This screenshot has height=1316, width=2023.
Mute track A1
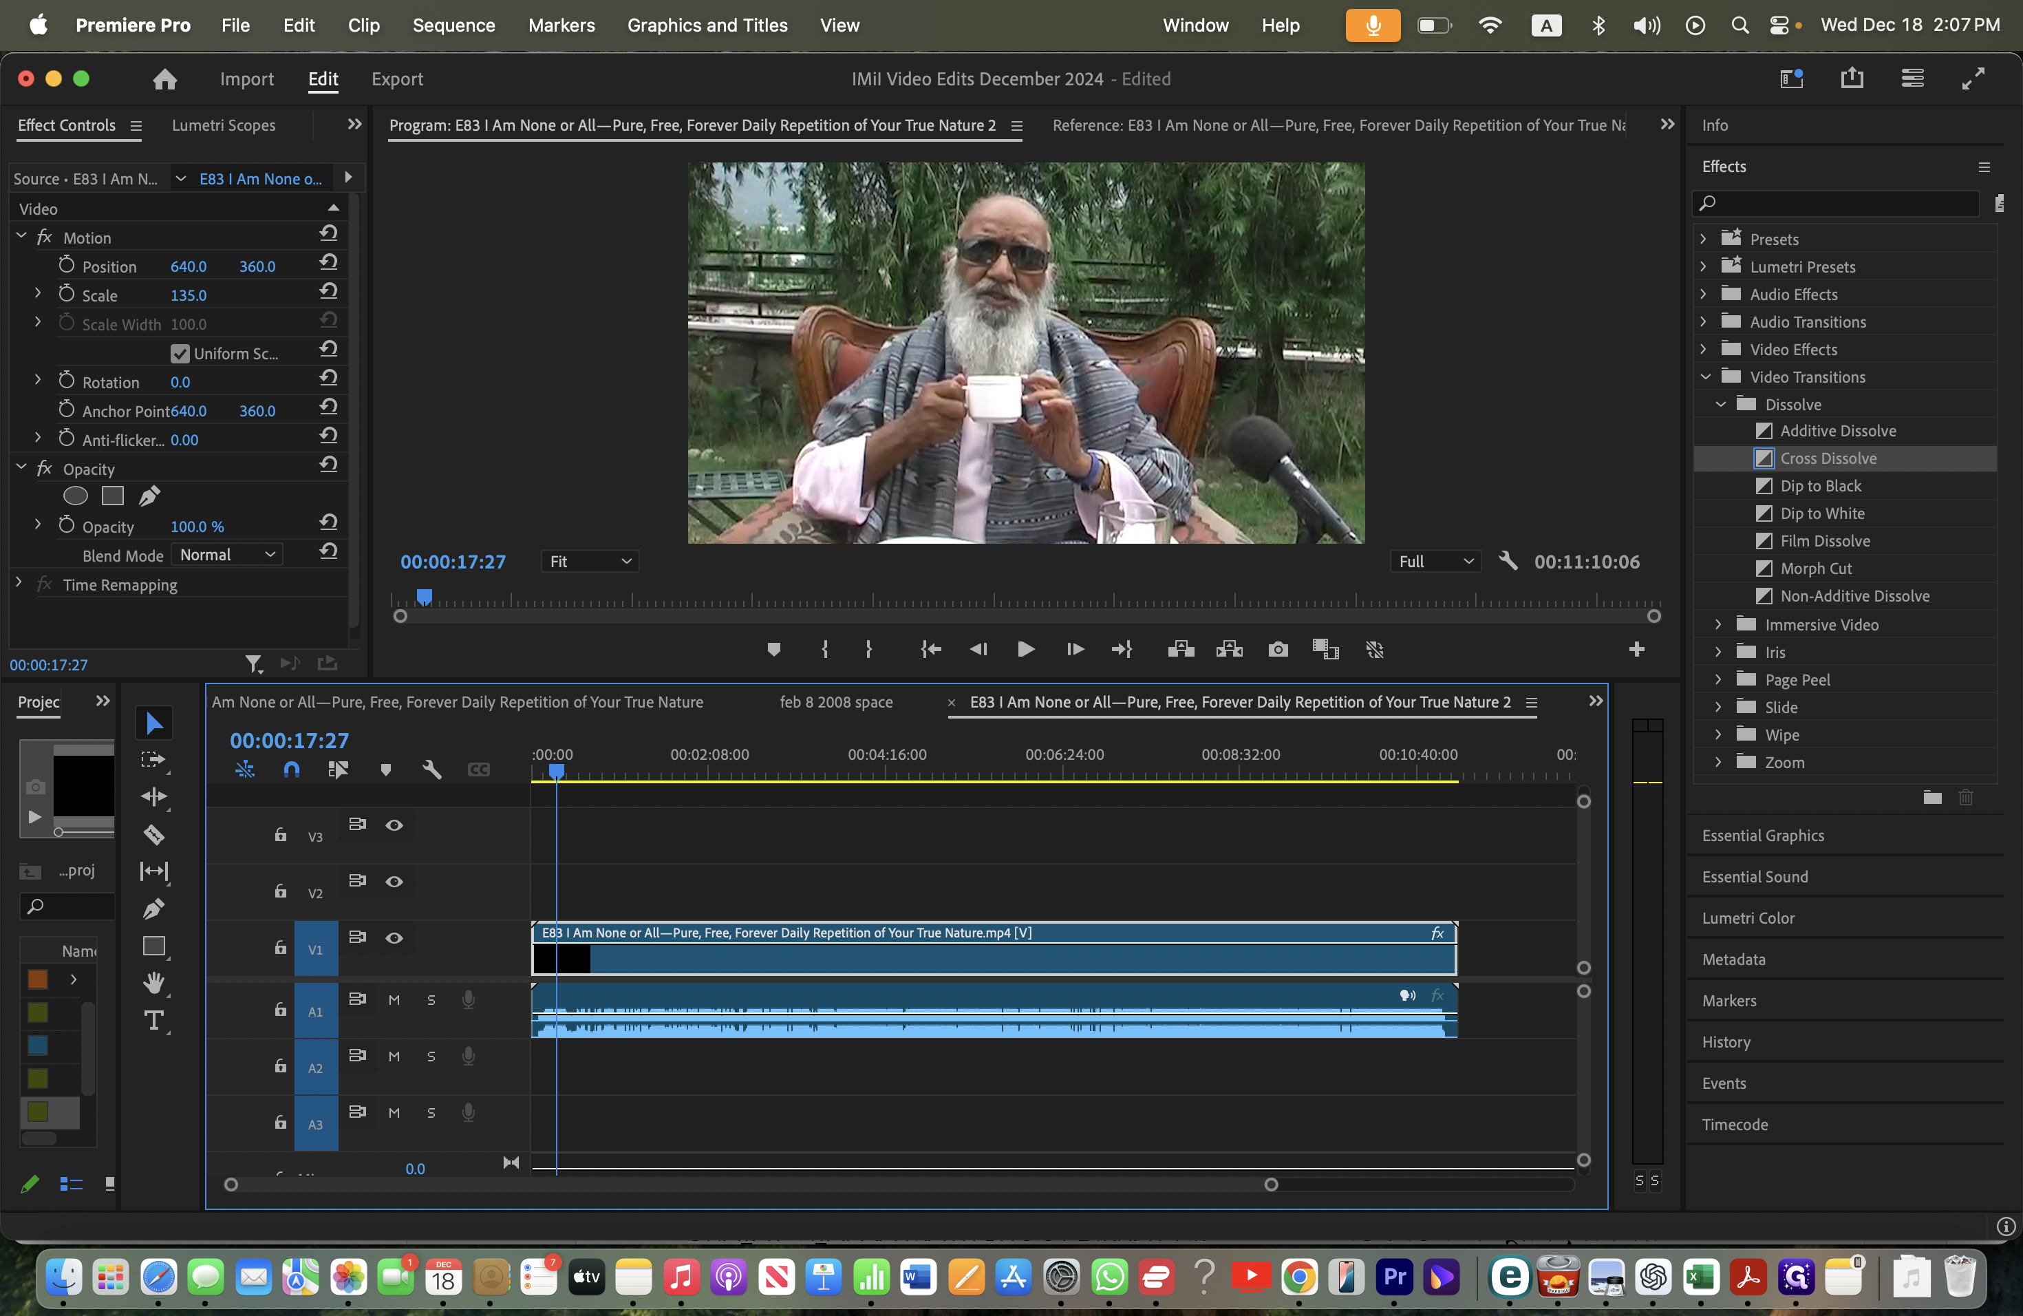pyautogui.click(x=394, y=1000)
